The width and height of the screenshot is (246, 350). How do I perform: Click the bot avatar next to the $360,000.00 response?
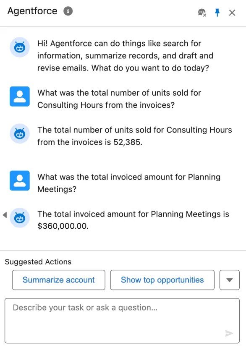(x=18, y=218)
